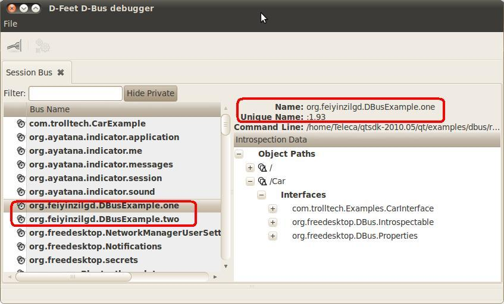This screenshot has height=304, width=504.
Task: Click the horizontal scrollbar thumb under bus list
Action: (73, 277)
